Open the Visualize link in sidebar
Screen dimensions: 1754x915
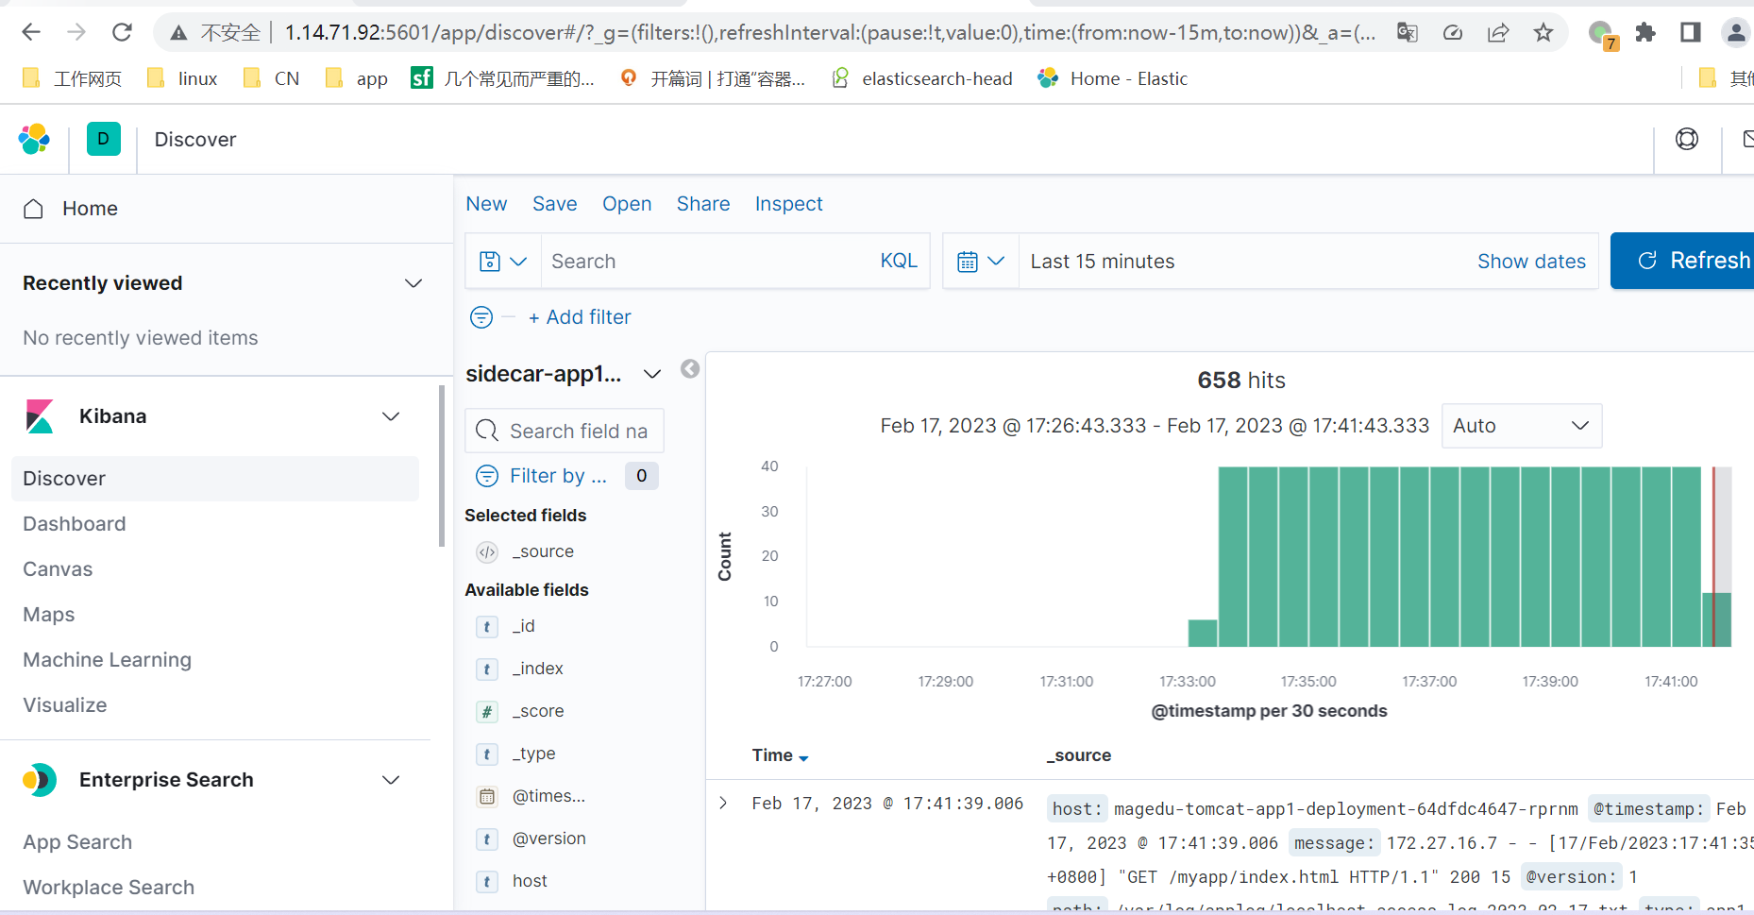click(65, 705)
